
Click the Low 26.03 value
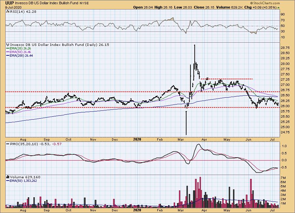coord(183,7)
